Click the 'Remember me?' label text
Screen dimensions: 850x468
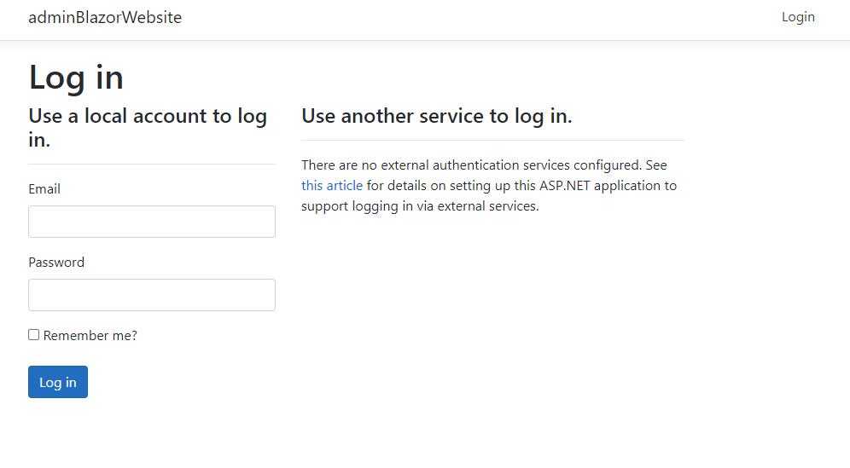(90, 335)
